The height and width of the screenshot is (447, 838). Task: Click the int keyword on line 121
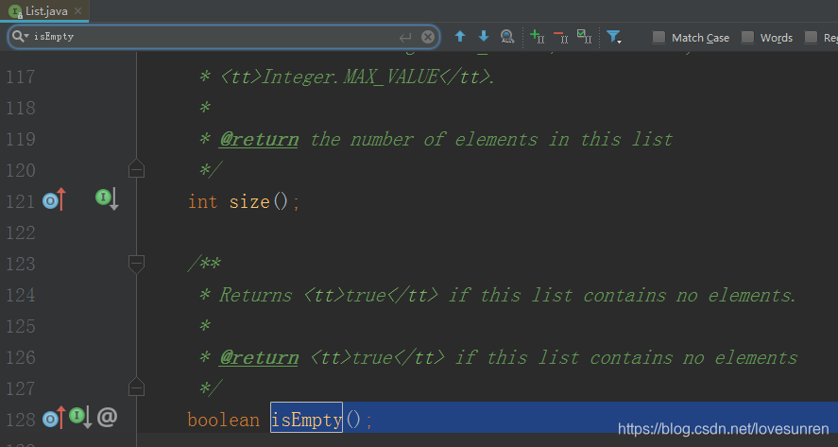pyautogui.click(x=202, y=202)
